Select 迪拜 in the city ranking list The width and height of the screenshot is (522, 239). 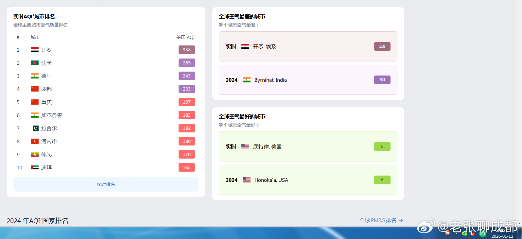[46, 167]
